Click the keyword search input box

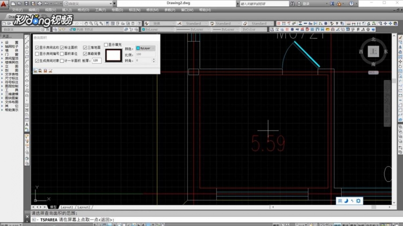[264, 4]
